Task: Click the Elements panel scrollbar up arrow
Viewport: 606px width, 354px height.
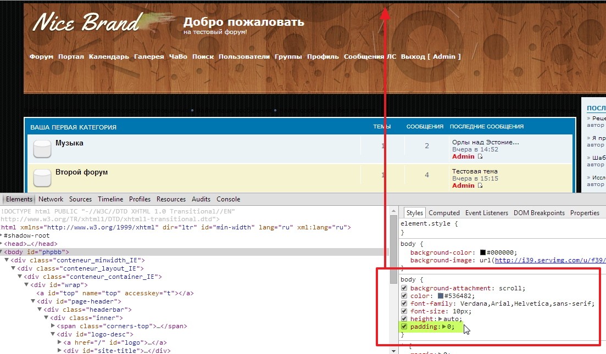Action: (x=393, y=211)
